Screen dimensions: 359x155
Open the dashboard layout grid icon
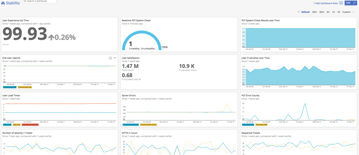(x=341, y=3)
